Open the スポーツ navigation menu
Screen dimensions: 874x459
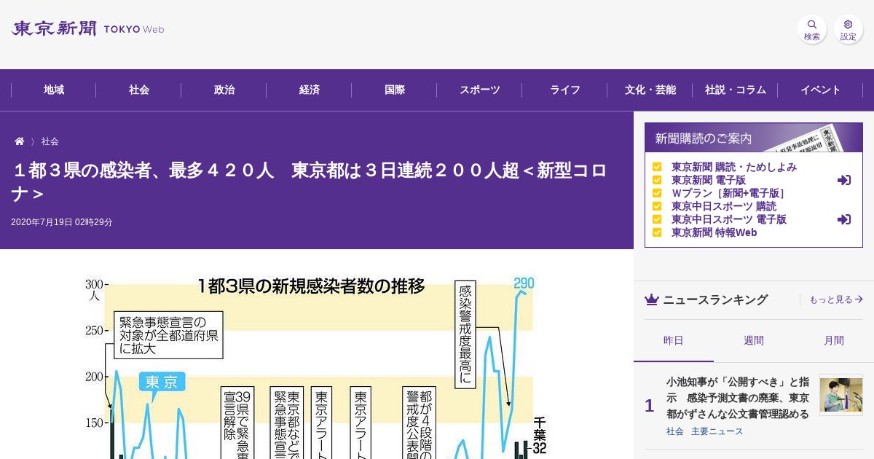click(480, 90)
